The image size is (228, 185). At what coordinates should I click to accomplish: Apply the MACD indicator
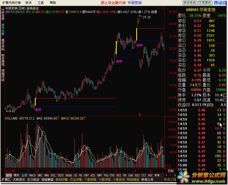pos(32,175)
